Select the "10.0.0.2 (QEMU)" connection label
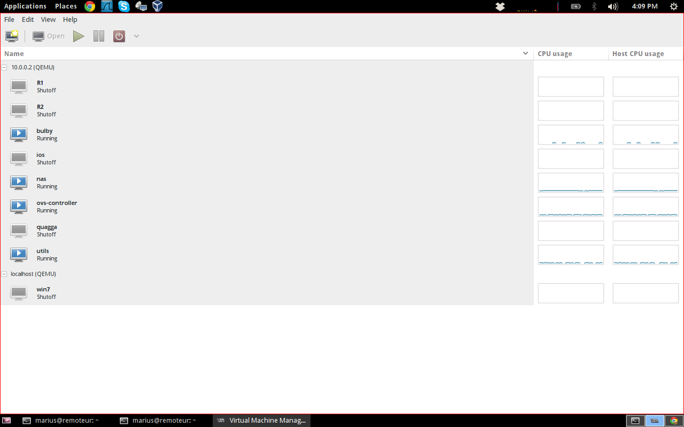This screenshot has height=427, width=684. [33, 67]
